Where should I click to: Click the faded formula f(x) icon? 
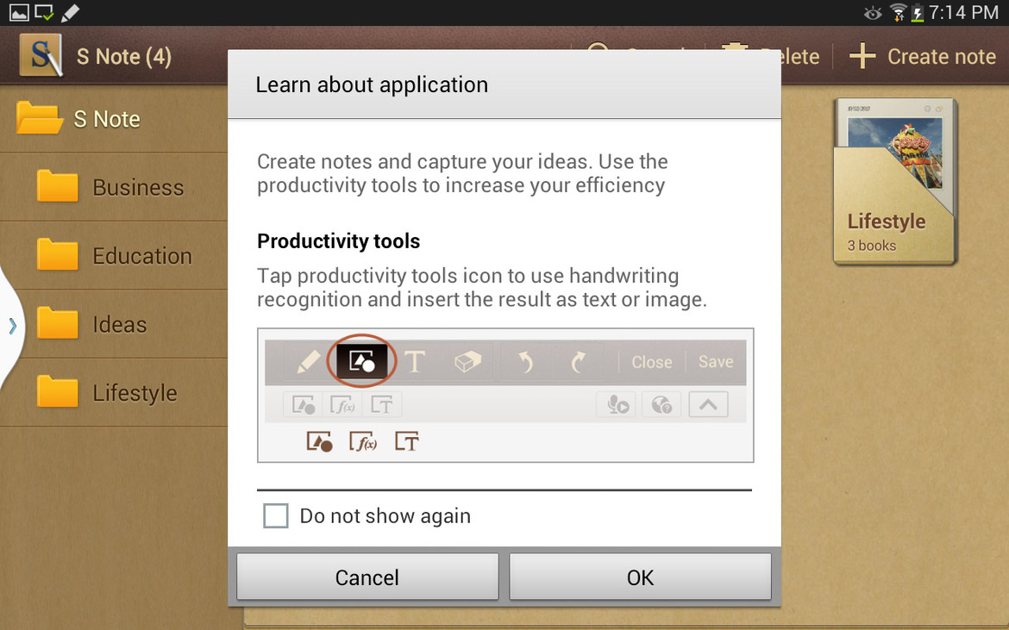click(342, 405)
